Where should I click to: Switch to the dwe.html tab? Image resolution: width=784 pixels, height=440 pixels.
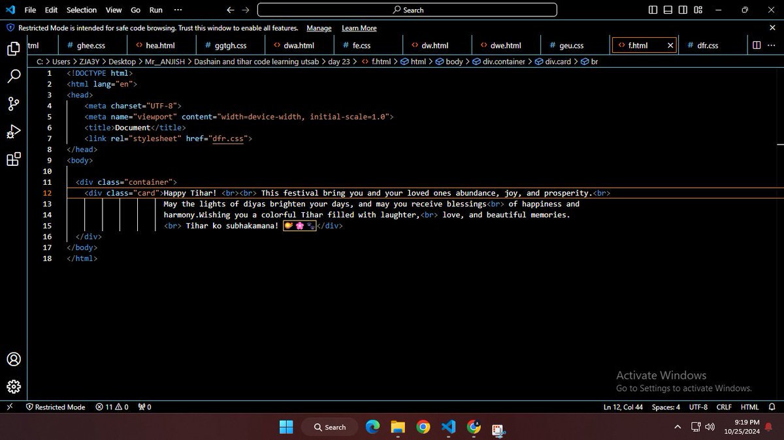pos(505,46)
